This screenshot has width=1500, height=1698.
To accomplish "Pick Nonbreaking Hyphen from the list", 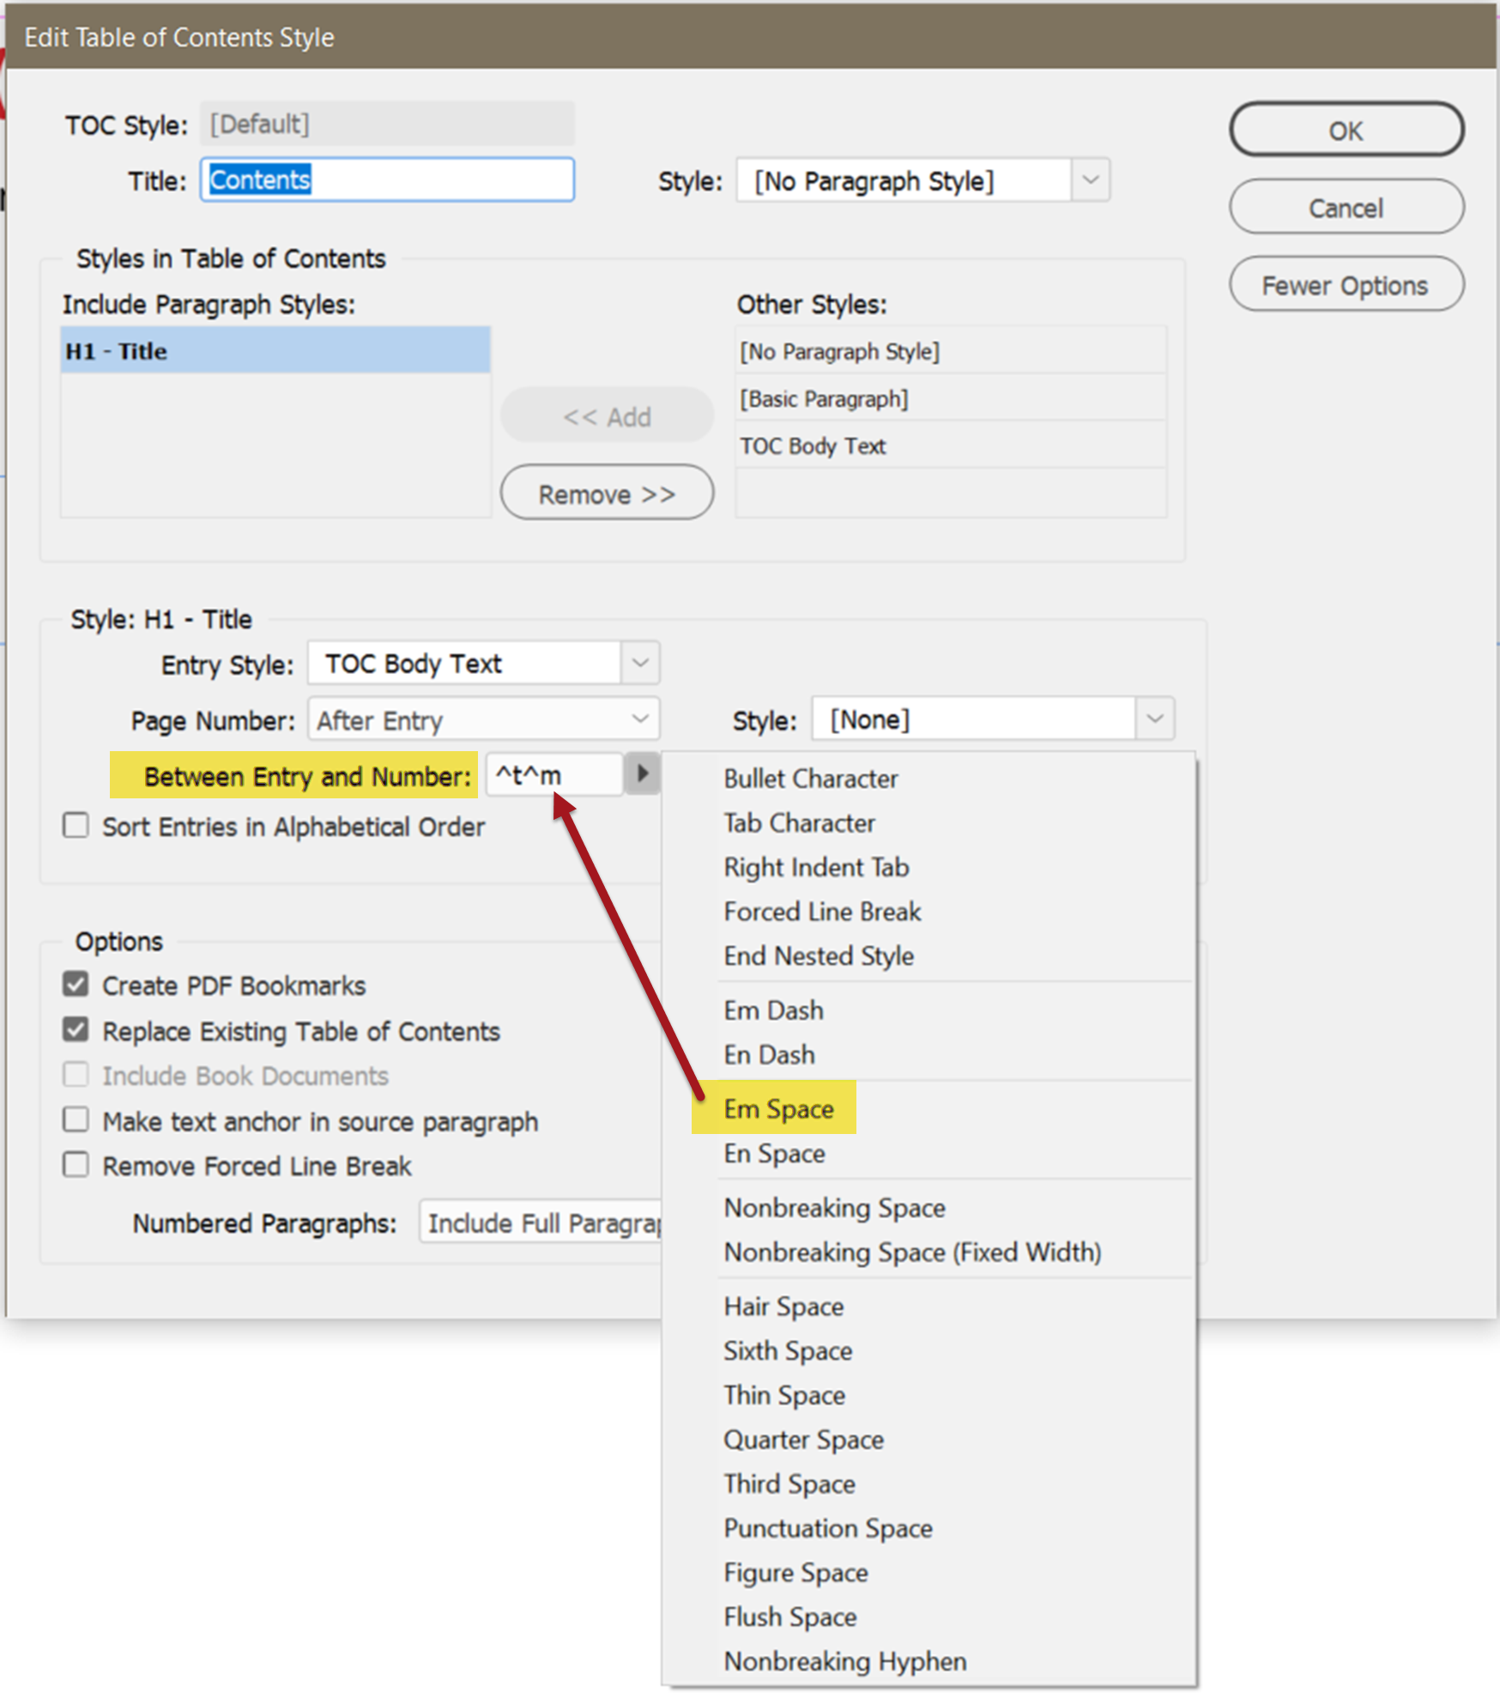I will pos(844,1661).
